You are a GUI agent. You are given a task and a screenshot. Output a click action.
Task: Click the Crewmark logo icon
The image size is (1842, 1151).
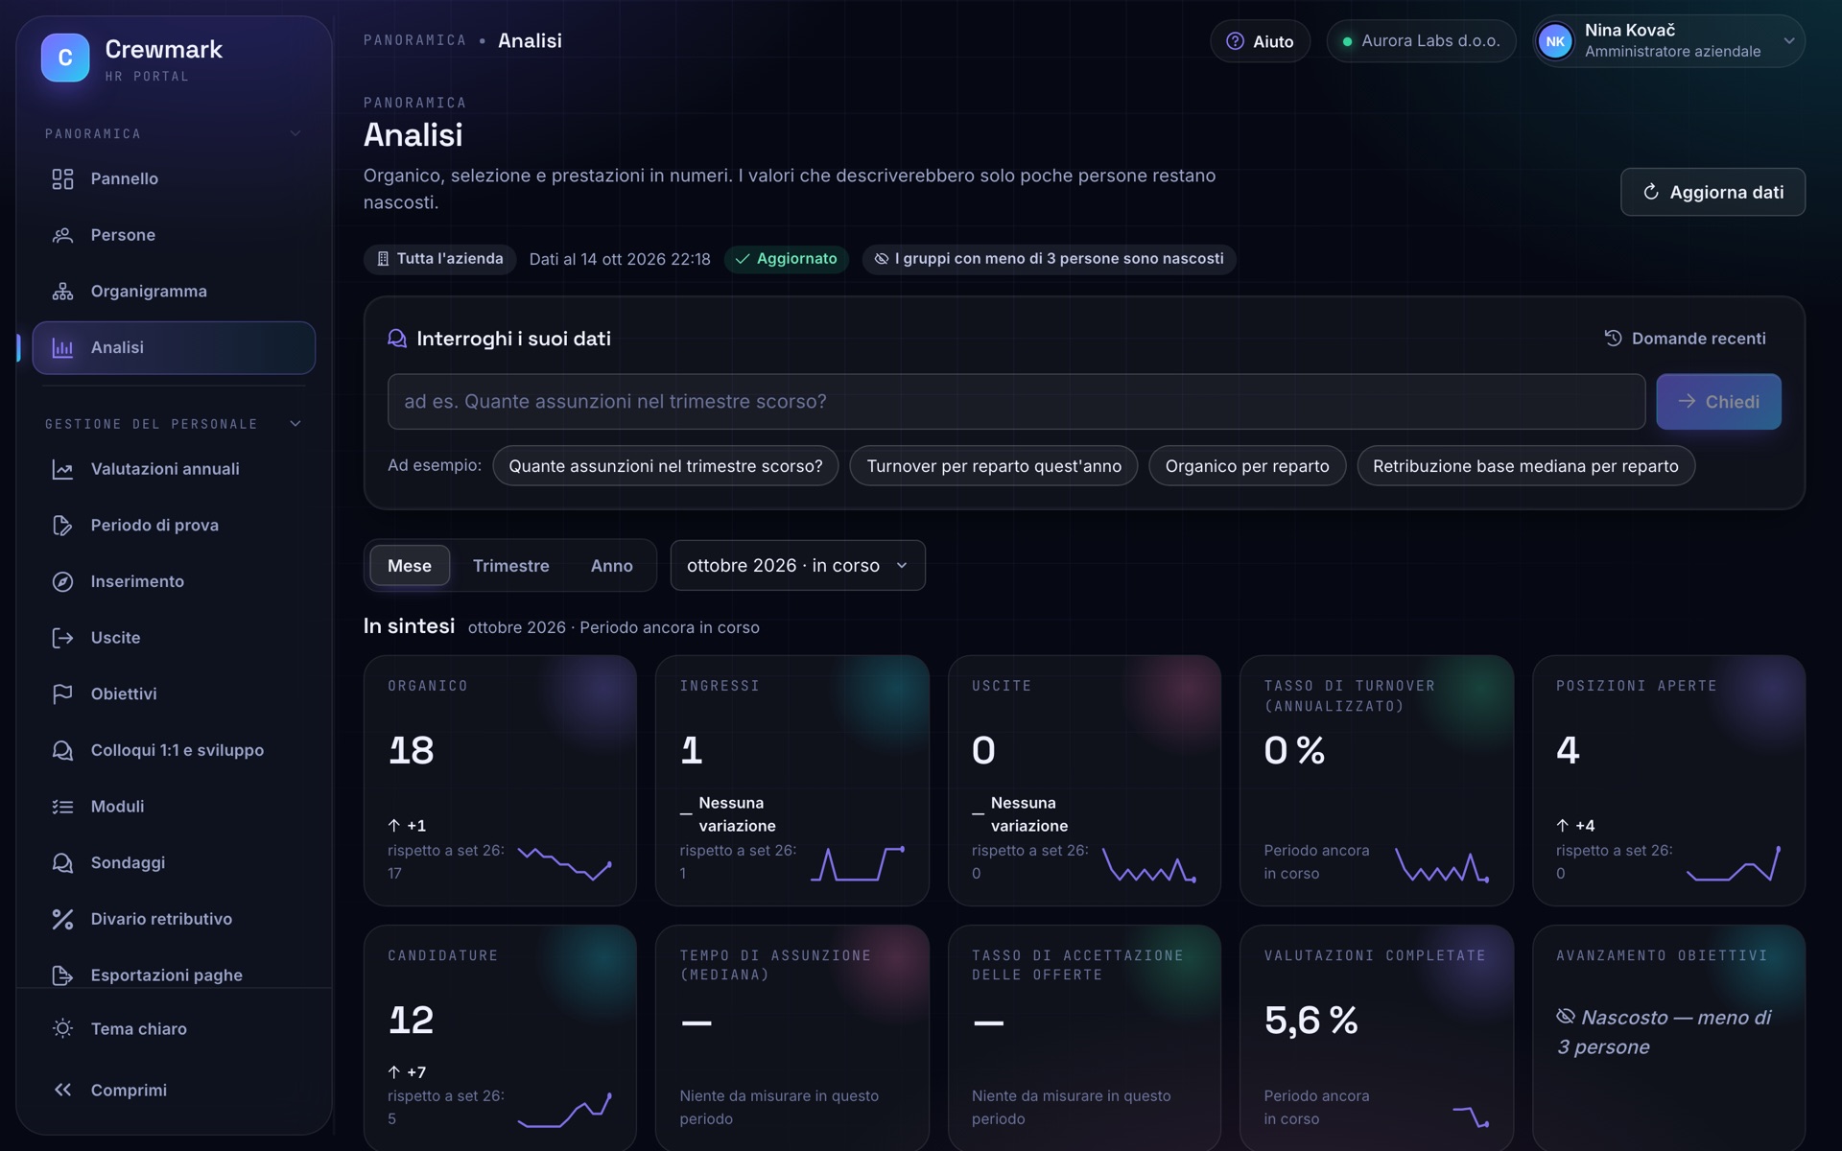pos(65,58)
